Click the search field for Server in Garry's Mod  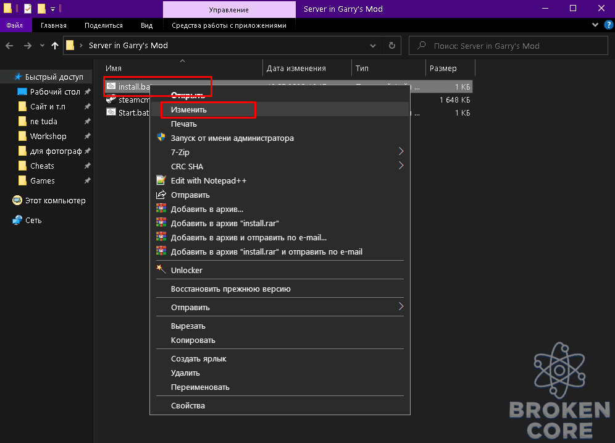pyautogui.click(x=508, y=46)
